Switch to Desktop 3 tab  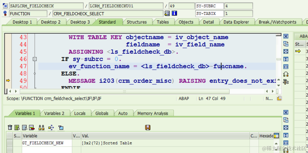(x=80, y=22)
